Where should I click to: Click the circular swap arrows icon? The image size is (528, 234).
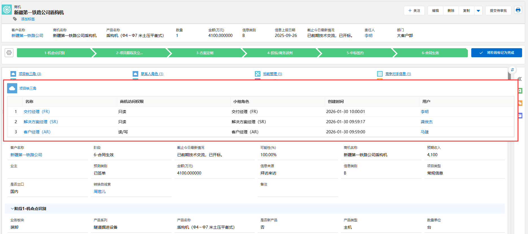click(x=512, y=70)
